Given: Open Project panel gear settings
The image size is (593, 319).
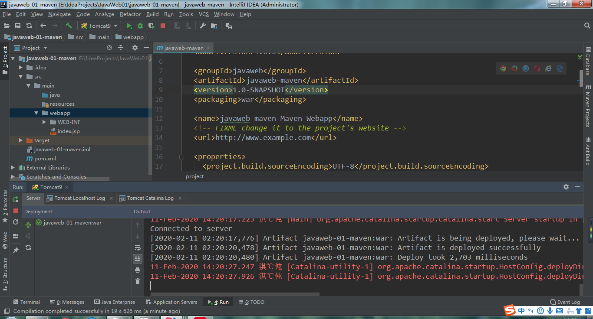Looking at the screenshot, I should coord(135,48).
